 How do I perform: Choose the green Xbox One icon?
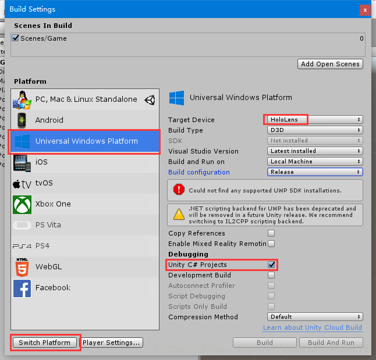point(22,205)
